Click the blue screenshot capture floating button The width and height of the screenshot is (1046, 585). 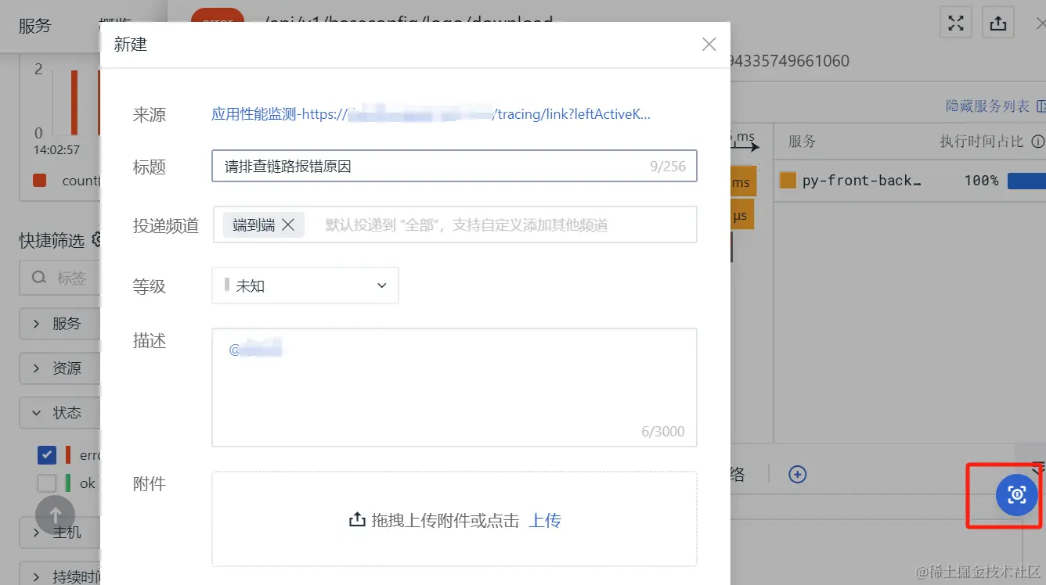[1016, 494]
